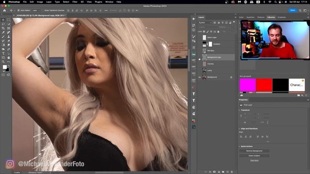The width and height of the screenshot is (310, 174).
Task: Open the workspace switcher icon
Action: (x=305, y=10)
